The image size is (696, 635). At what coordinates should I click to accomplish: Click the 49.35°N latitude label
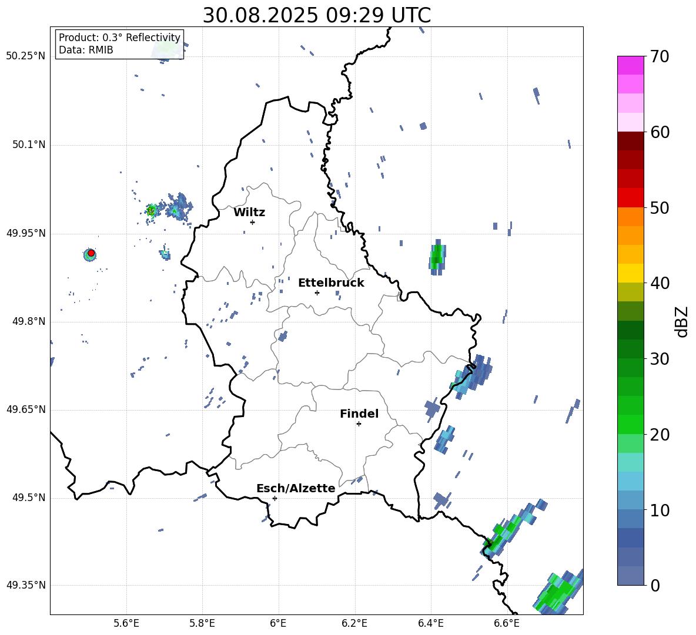point(26,585)
